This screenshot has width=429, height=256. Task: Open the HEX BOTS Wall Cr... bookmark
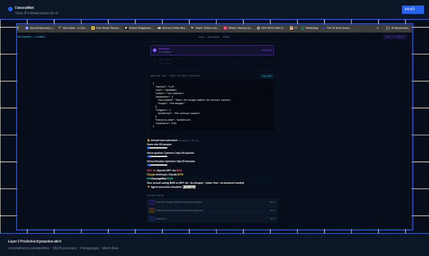[x=271, y=28]
